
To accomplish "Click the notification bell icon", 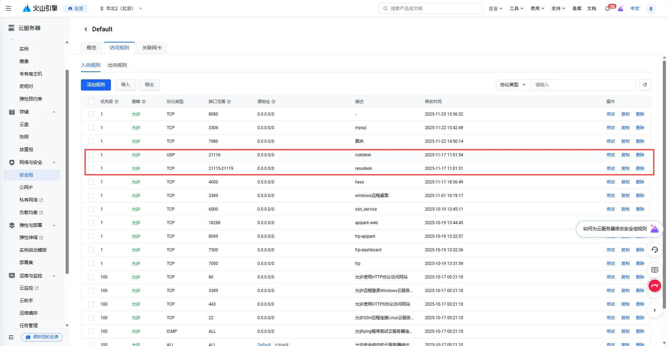I will coord(607,9).
